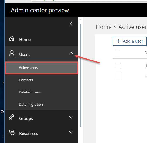Collapse the navigation pane with left chevron
The width and height of the screenshot is (147, 143).
pyautogui.click(x=71, y=24)
